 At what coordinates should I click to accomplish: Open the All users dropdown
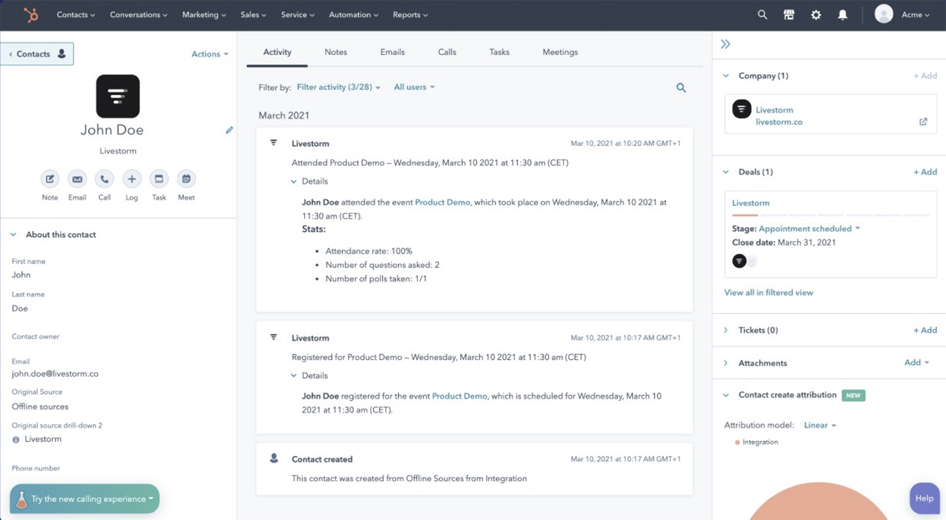coord(414,87)
